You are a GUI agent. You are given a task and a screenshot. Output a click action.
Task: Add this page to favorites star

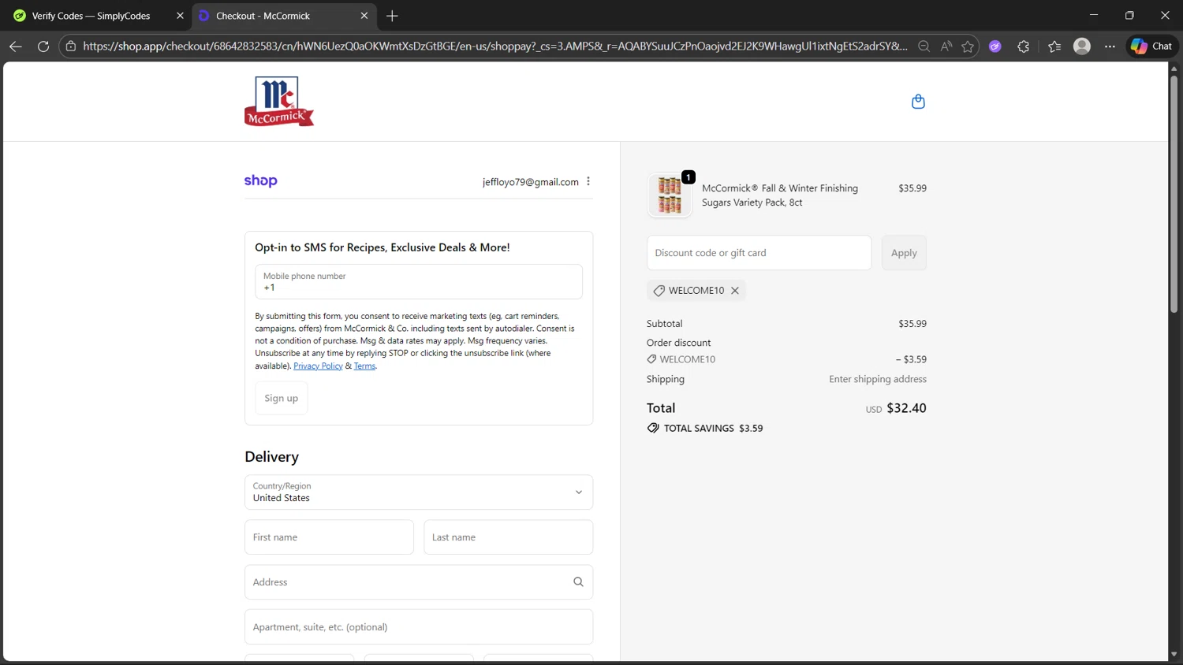(968, 46)
